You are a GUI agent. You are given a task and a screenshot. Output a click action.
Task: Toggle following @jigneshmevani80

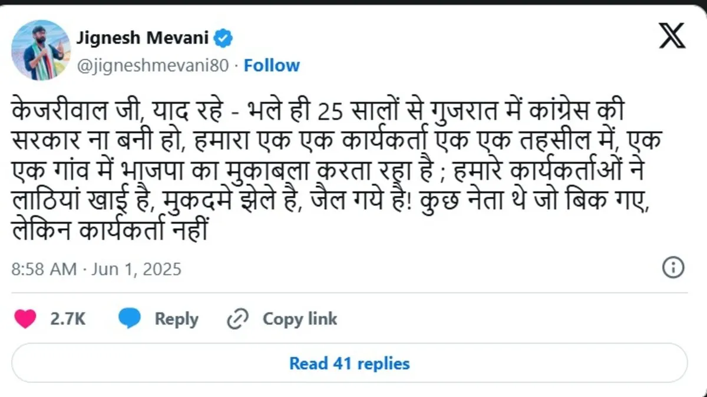point(272,65)
